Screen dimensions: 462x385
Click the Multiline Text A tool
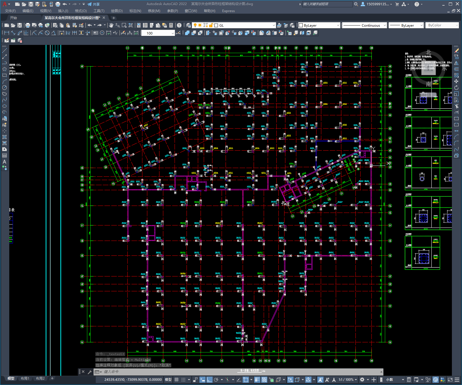(x=4, y=162)
